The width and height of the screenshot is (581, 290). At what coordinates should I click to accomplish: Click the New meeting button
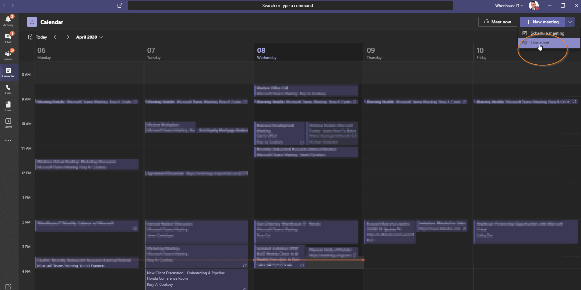point(542,22)
